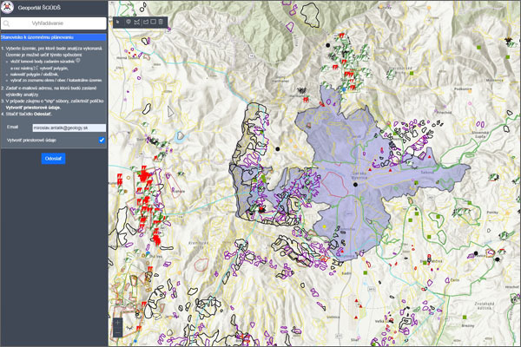
Task: Select the rectangle drawing tool beside the trash
Action: [x=152, y=21]
